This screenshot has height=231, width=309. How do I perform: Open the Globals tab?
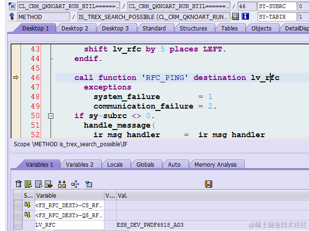(145, 164)
